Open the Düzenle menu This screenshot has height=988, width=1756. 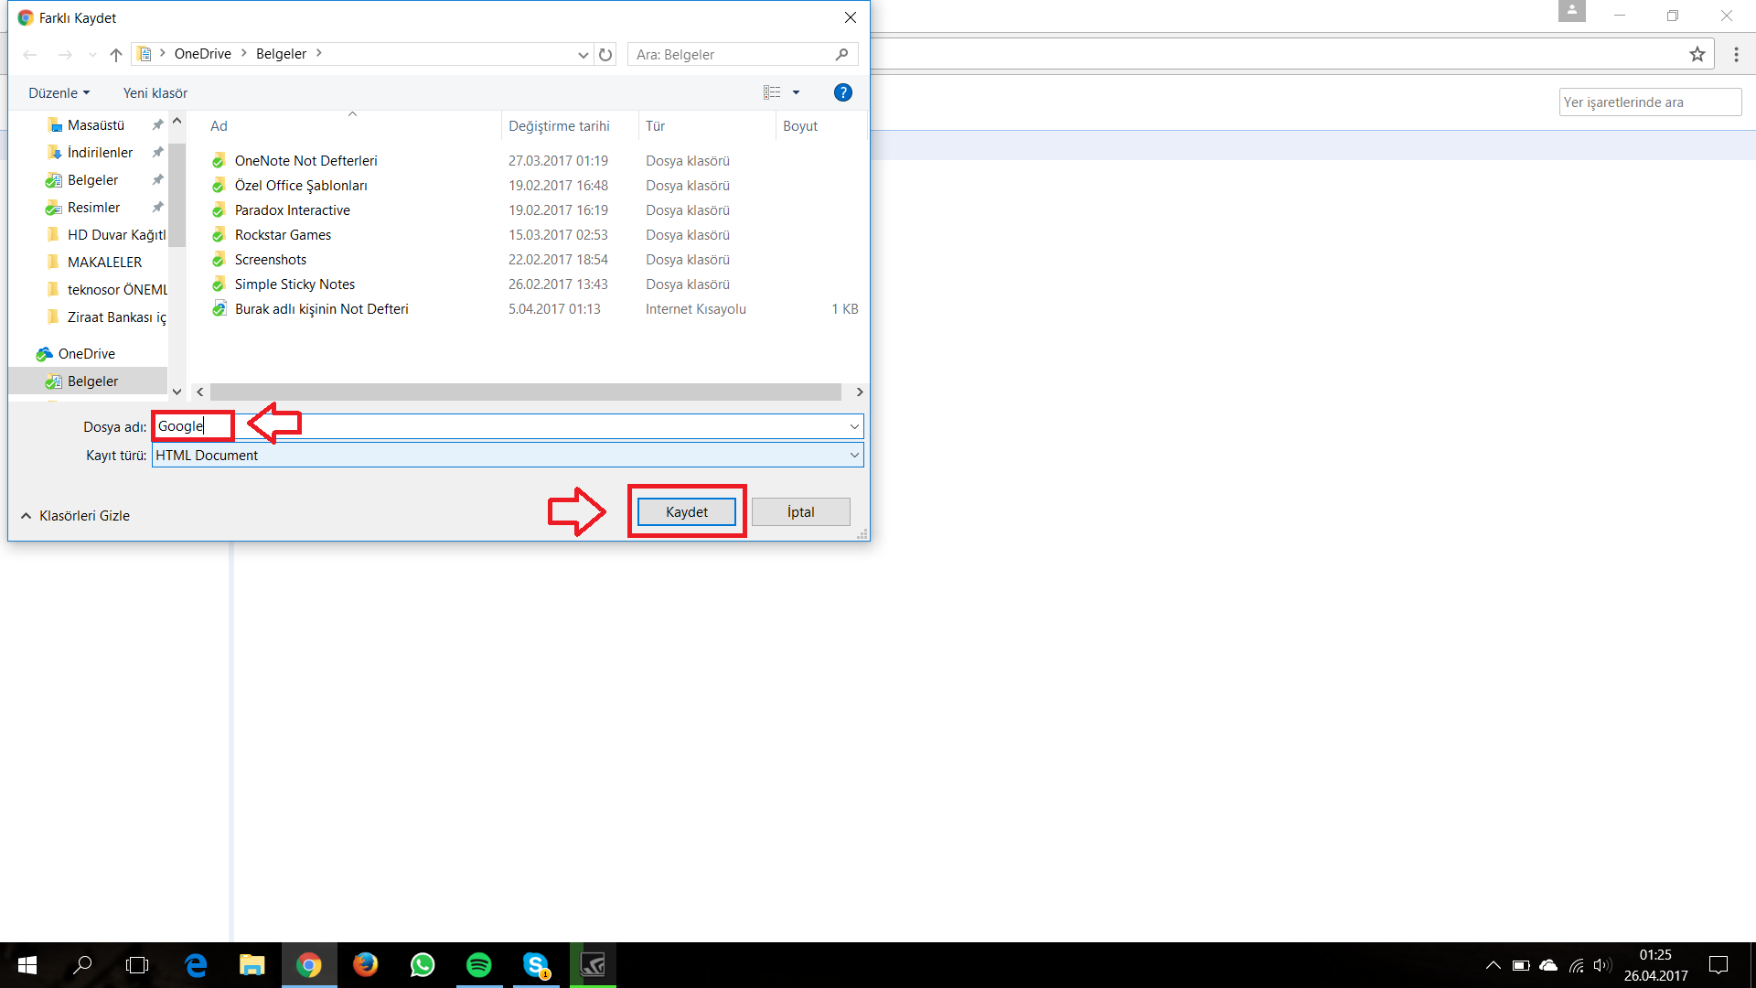(x=59, y=93)
